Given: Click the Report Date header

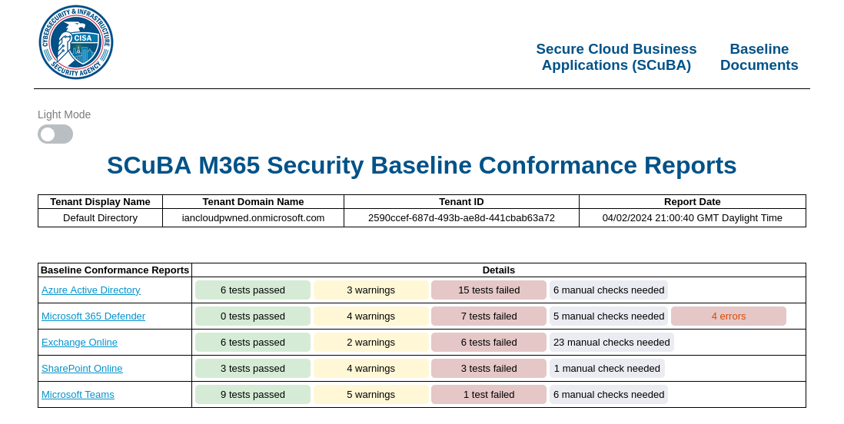Looking at the screenshot, I should 693,202.
